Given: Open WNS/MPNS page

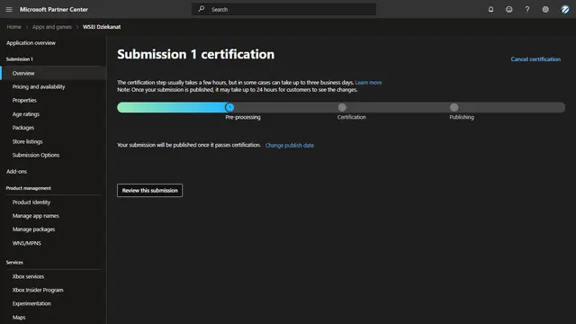Looking at the screenshot, I should click(26, 243).
